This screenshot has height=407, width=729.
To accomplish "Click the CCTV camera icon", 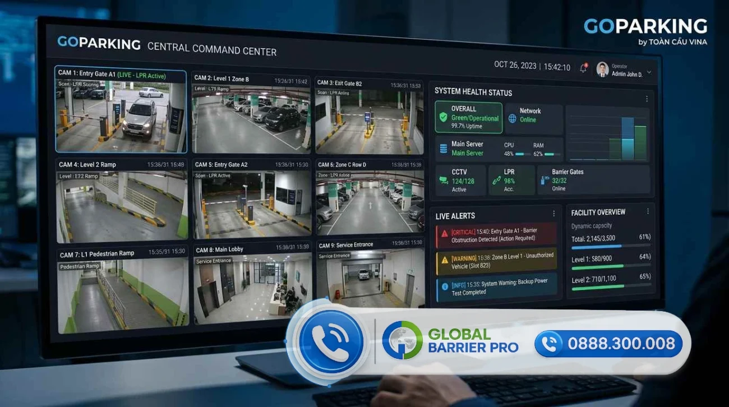I will 443,180.
